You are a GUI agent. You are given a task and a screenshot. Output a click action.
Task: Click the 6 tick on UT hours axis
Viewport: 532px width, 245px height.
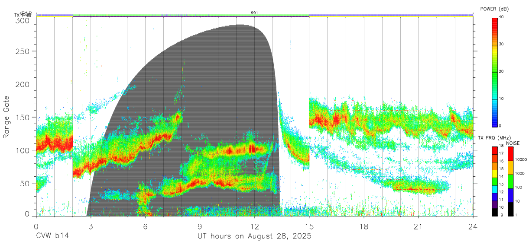(145, 226)
